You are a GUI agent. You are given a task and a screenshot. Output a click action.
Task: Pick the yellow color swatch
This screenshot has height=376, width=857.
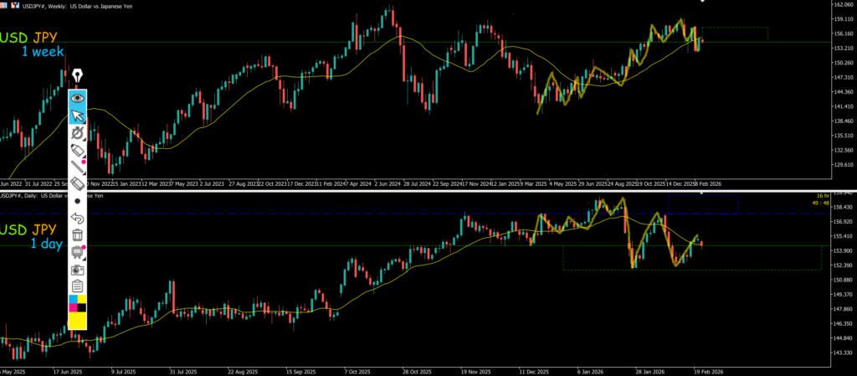[78, 320]
